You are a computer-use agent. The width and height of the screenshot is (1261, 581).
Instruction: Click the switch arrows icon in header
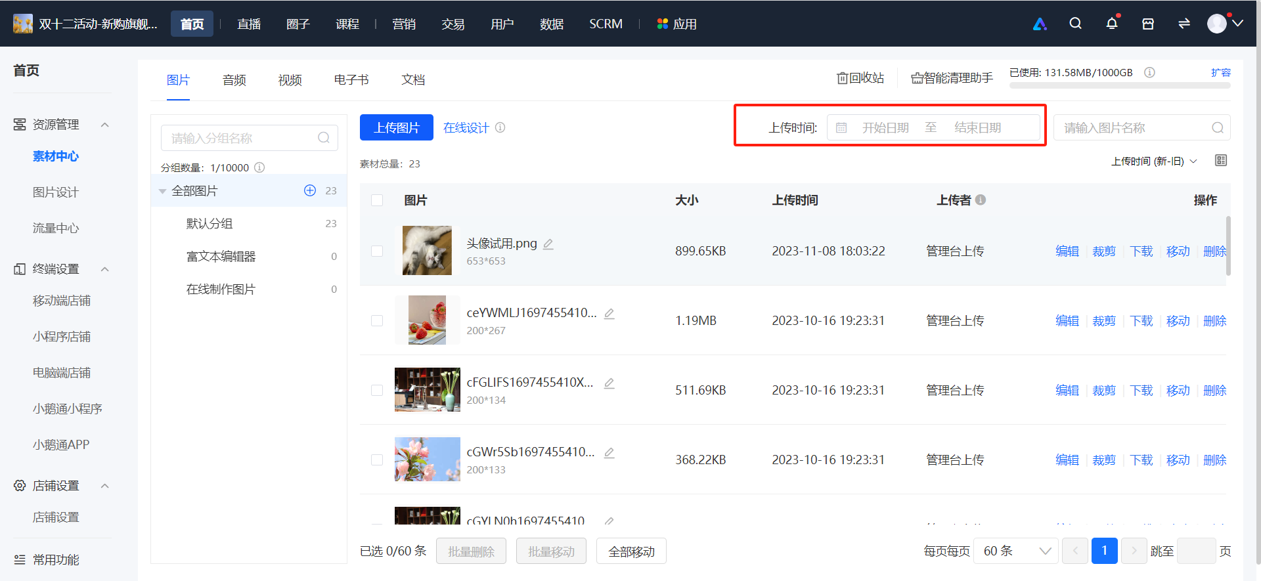[1184, 24]
